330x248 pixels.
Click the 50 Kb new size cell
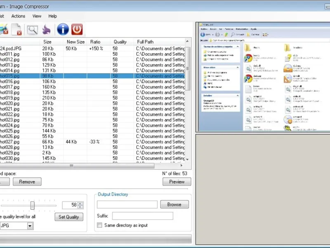tap(71, 48)
